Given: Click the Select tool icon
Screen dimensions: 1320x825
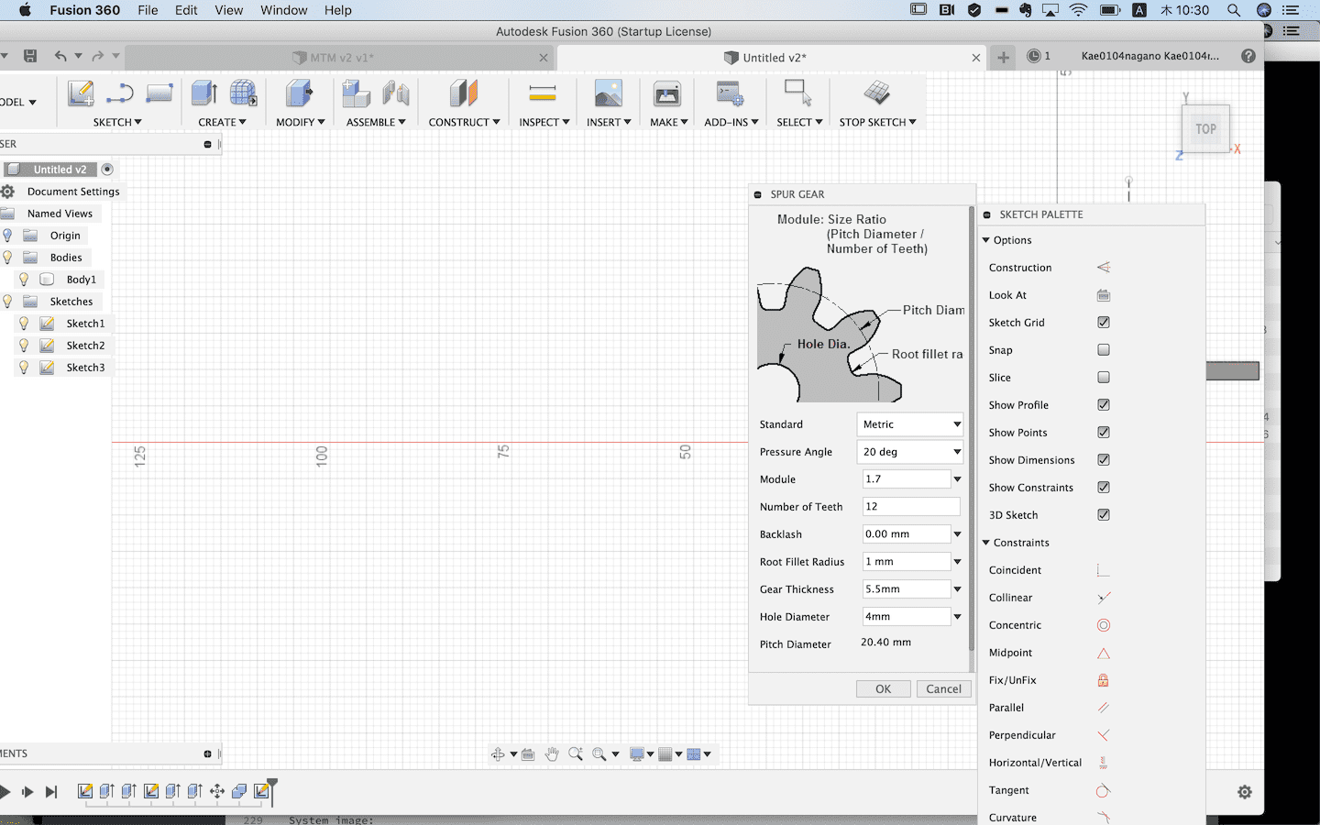Looking at the screenshot, I should (797, 93).
